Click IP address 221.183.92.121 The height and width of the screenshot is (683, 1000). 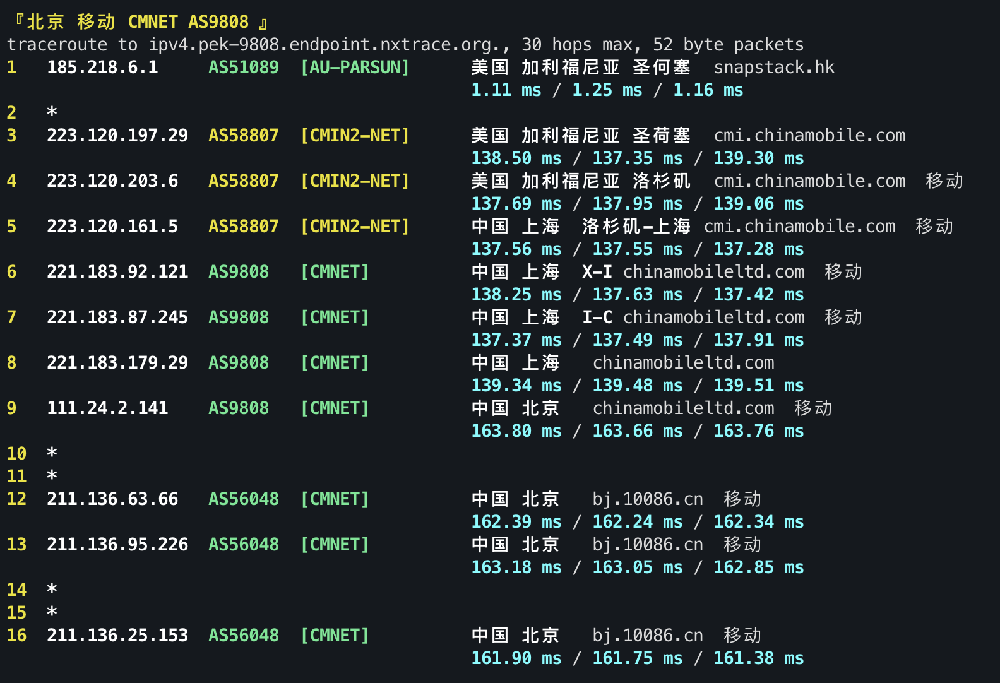(x=117, y=272)
